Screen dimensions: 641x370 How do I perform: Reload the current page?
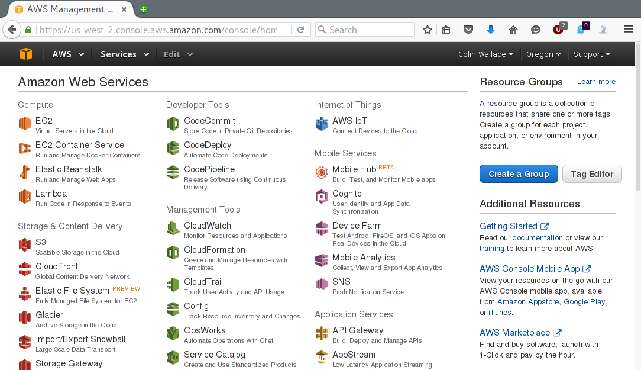pos(300,30)
